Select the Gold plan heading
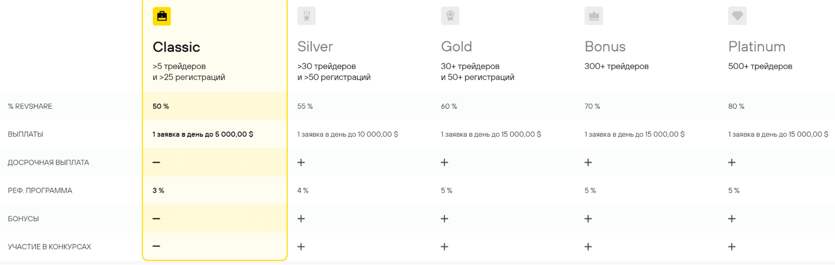 [x=456, y=46]
